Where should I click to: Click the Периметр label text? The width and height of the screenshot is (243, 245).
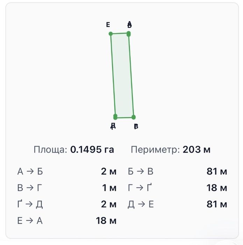point(156,150)
